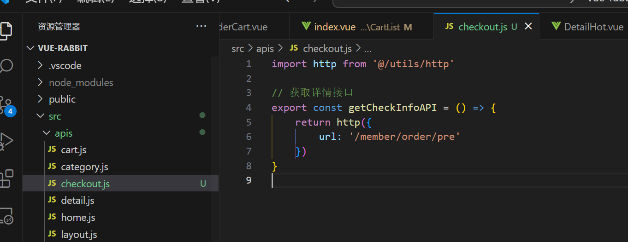Click the src breadcrumb segment
The width and height of the screenshot is (628, 242).
237,49
